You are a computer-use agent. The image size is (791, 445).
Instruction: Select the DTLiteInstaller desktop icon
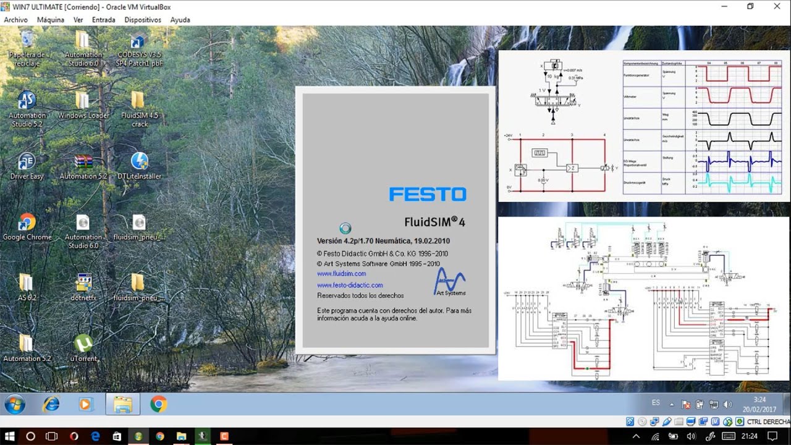(139, 166)
